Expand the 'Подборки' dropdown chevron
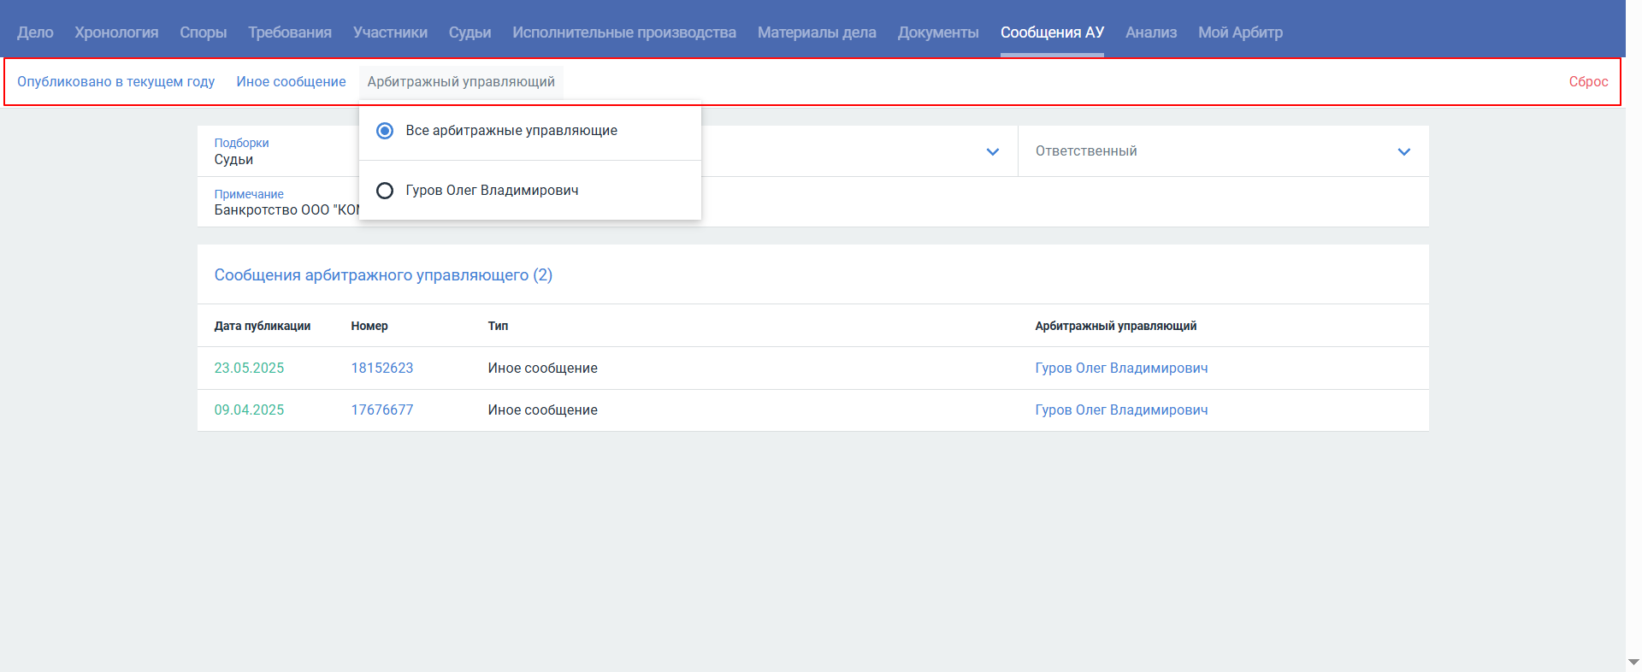The height and width of the screenshot is (672, 1642). (992, 152)
